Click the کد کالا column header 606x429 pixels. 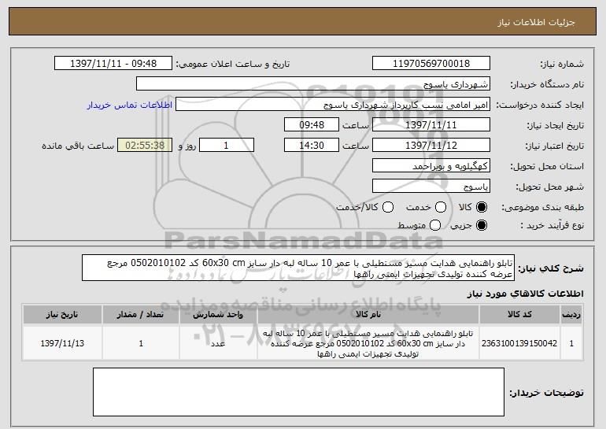pos(519,315)
